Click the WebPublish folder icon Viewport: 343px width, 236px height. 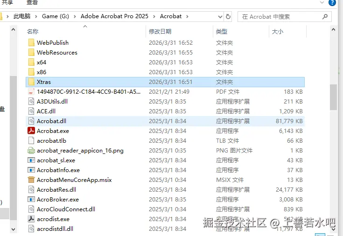[31, 42]
